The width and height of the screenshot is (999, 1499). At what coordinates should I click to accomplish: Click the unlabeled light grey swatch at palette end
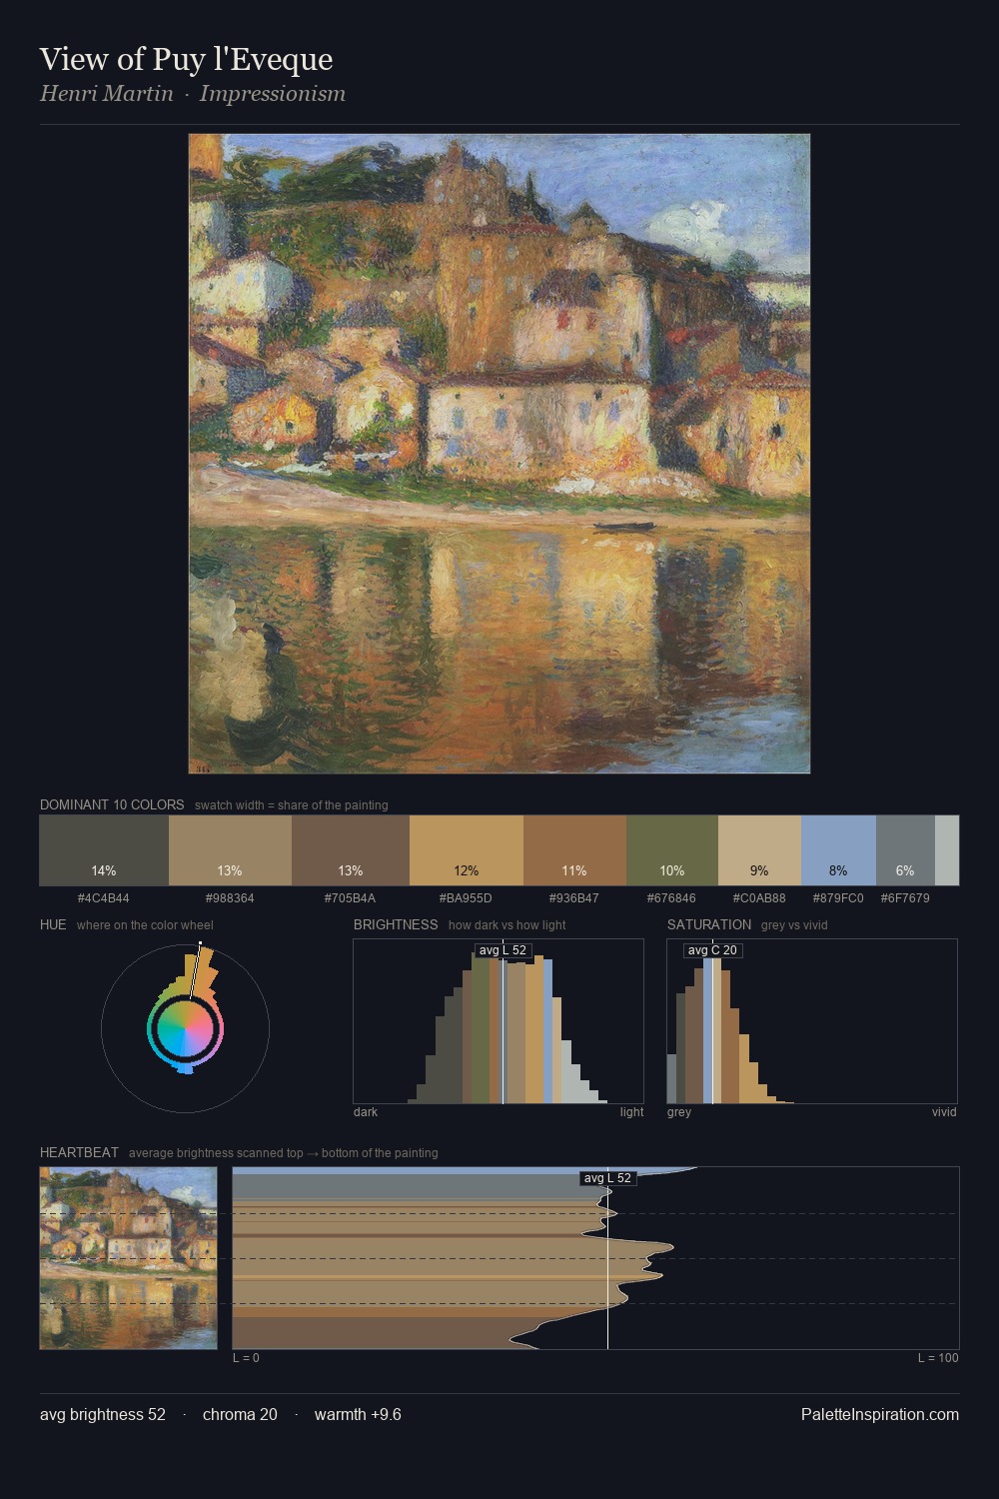point(947,850)
